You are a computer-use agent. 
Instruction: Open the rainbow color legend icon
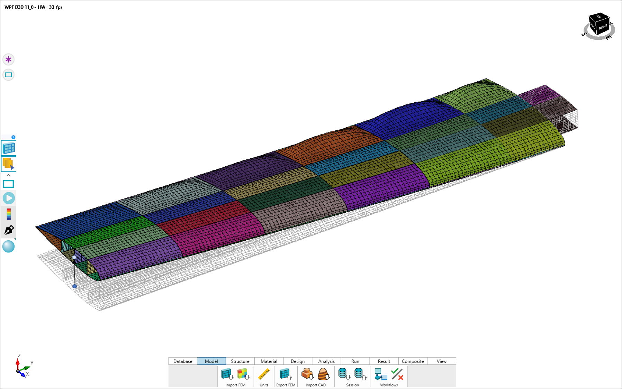pos(9,214)
